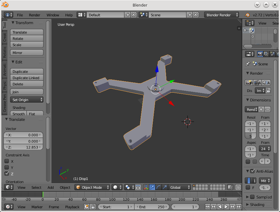Enable the X constraint axis checkbox

[x=7, y=161]
